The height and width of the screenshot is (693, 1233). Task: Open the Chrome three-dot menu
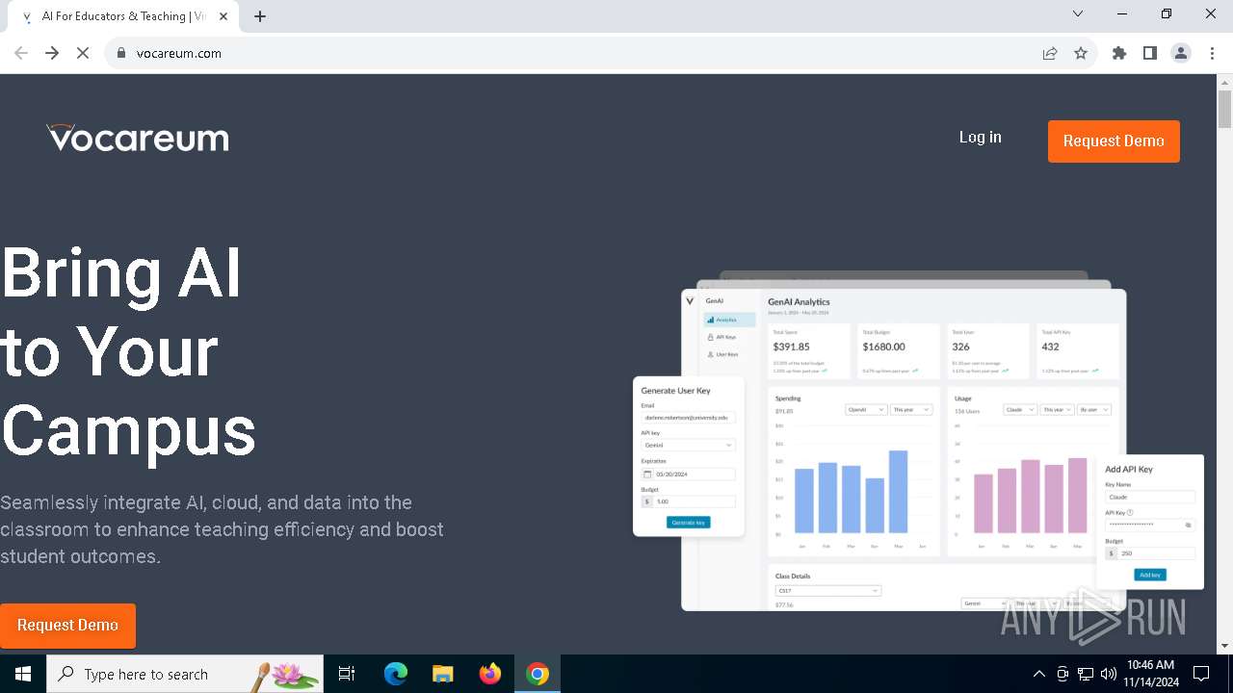click(1212, 53)
